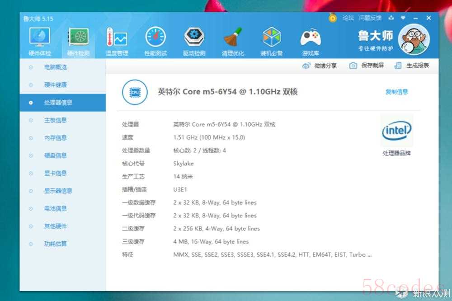Click the U3E1 socket value

[180, 189]
